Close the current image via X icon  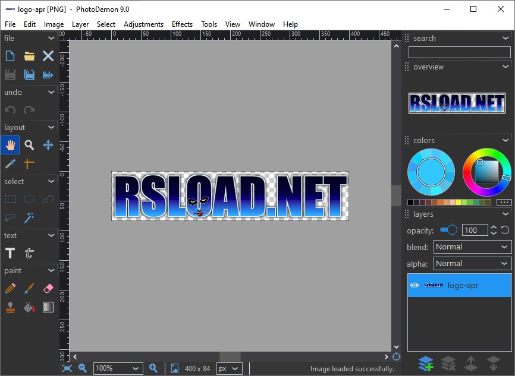48,56
